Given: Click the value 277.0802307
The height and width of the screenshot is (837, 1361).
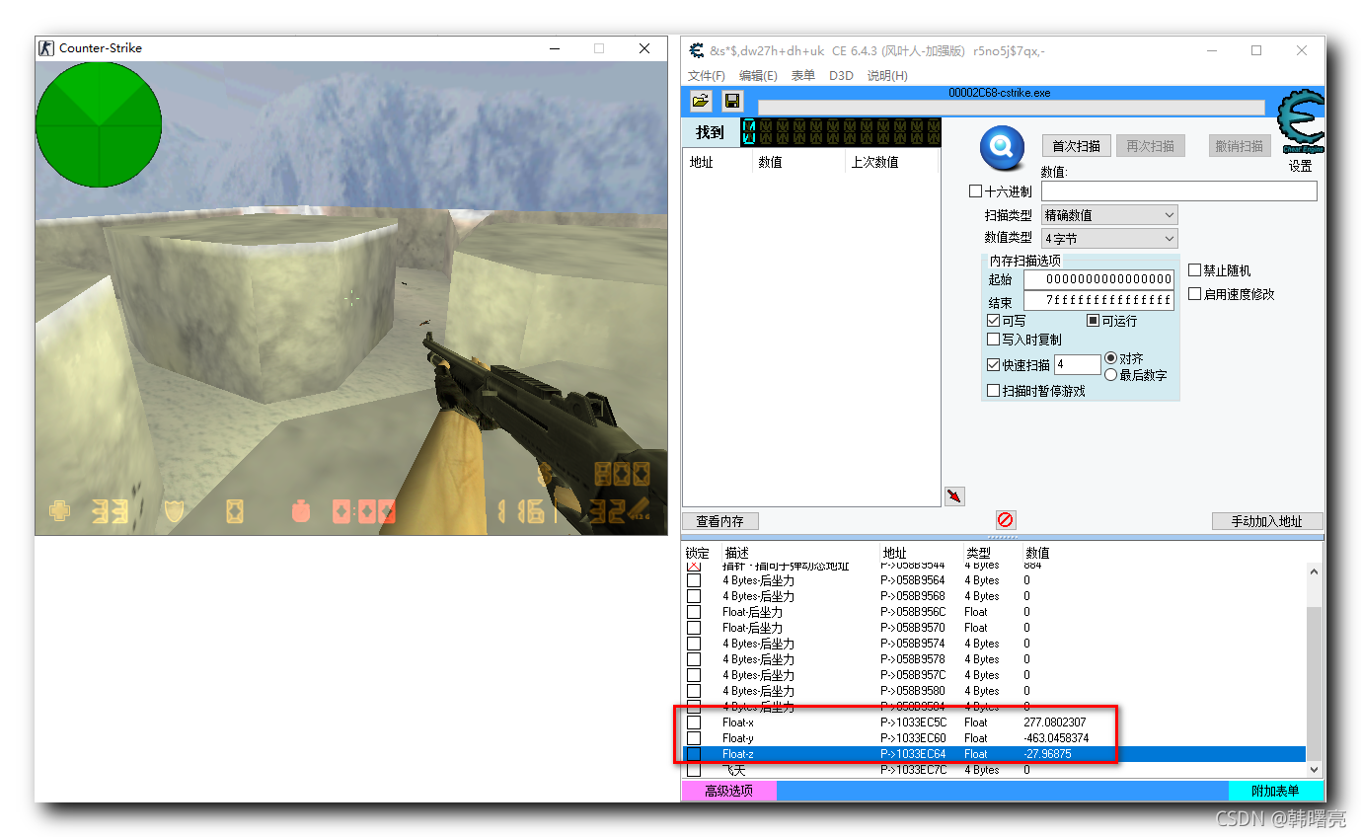Looking at the screenshot, I should tap(1055, 723).
